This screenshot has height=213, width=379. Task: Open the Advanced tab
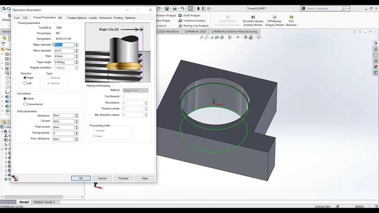coord(105,18)
